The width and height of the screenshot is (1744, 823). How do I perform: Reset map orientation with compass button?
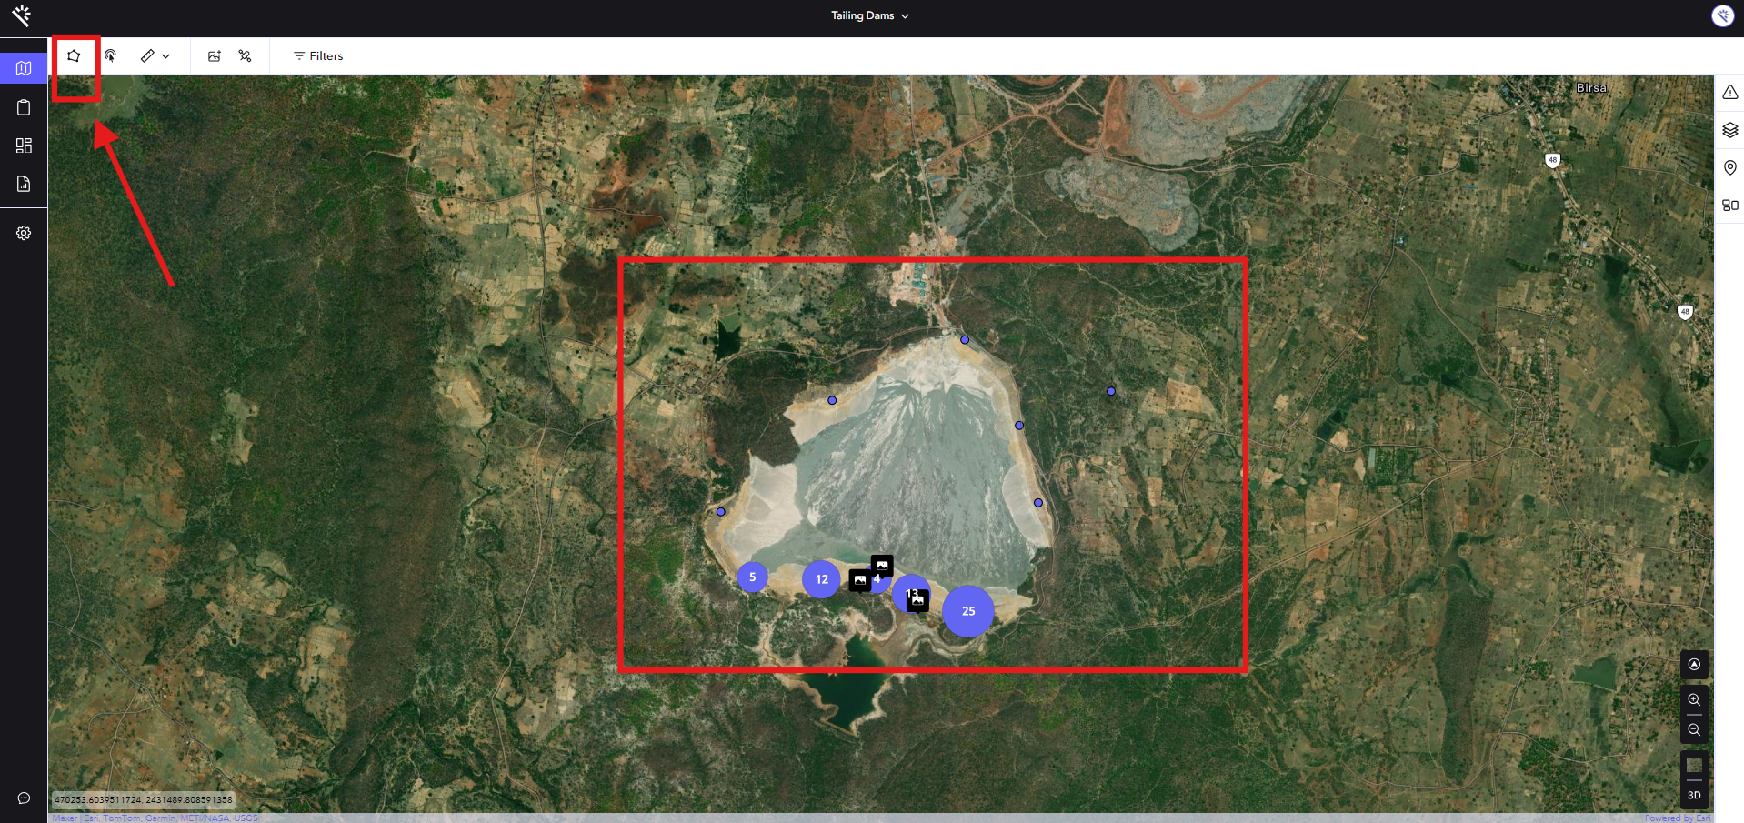(1694, 665)
